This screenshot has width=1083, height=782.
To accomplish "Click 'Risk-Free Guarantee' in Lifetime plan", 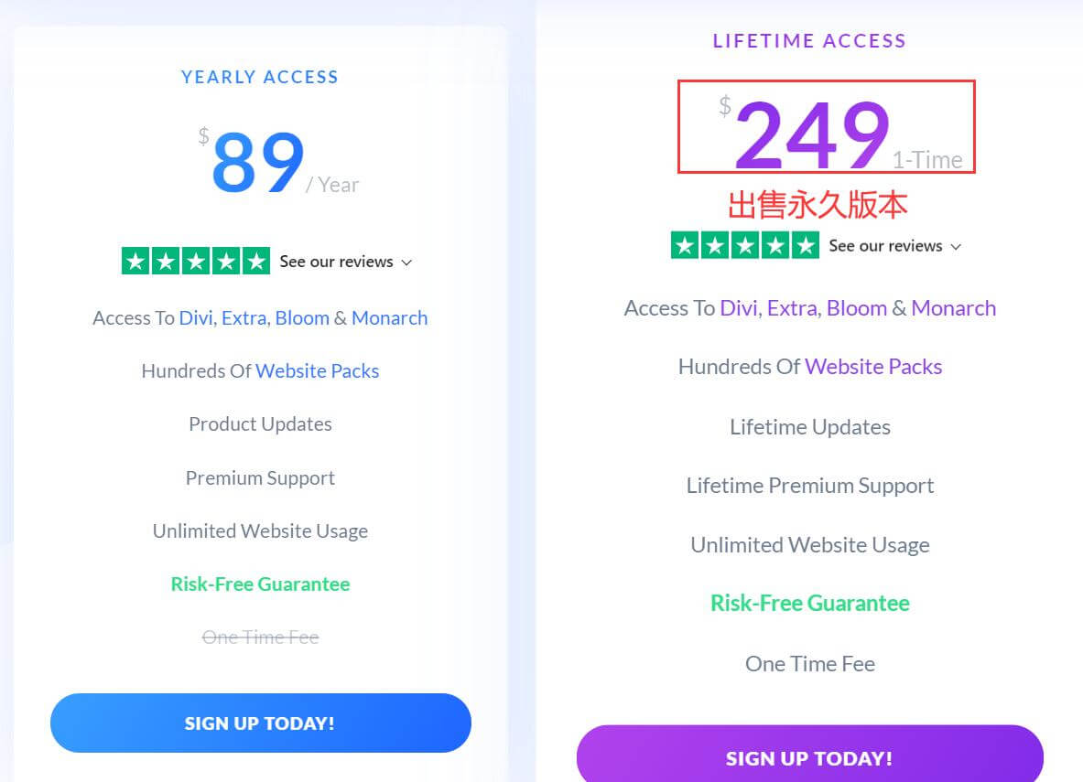I will [809, 604].
